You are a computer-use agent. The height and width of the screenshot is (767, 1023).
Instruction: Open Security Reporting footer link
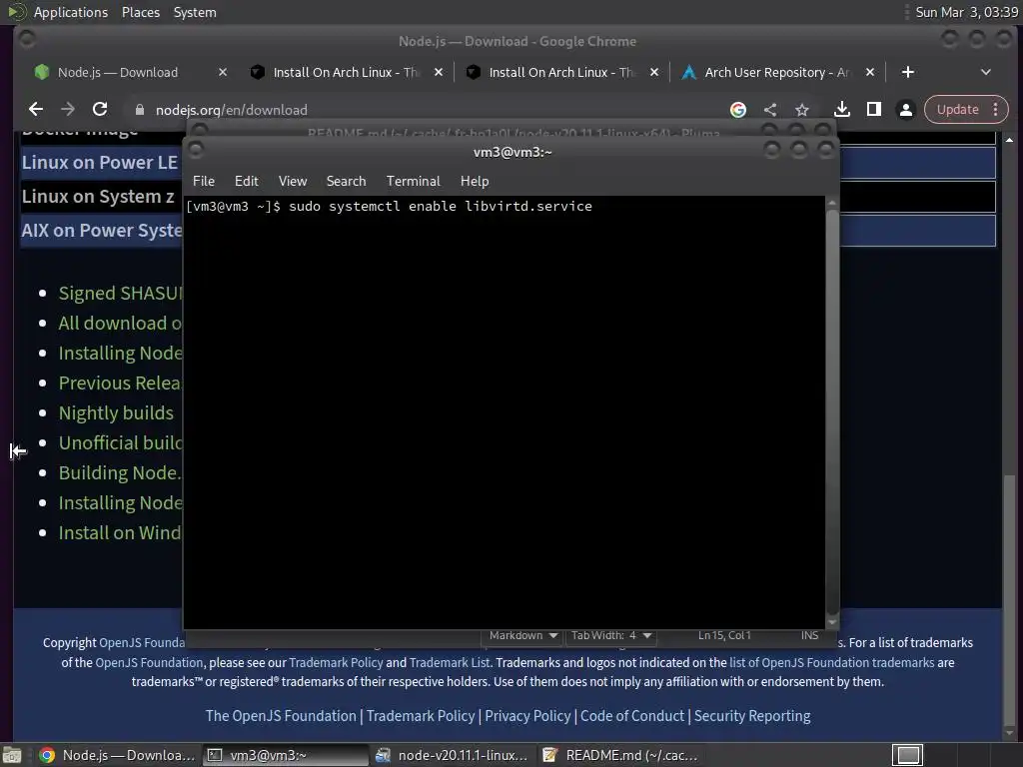[x=752, y=716]
